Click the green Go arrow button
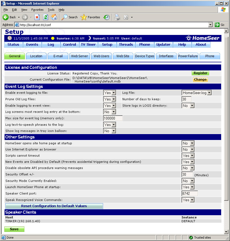The width and height of the screenshot is (230, 241). pos(217,25)
